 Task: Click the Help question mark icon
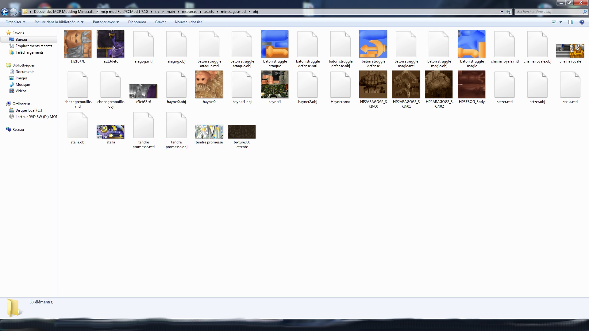point(582,22)
